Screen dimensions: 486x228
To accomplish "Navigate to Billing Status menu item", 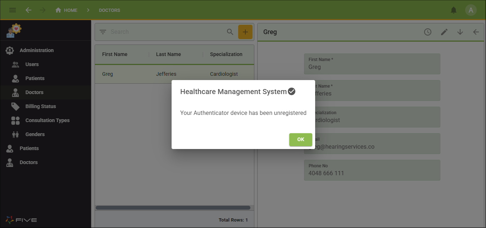I will pos(41,106).
